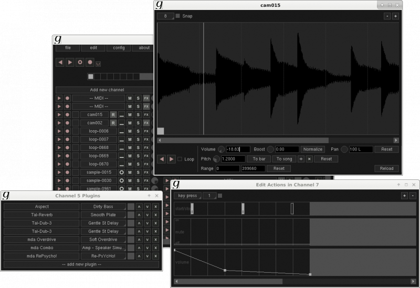Open the edit menu
The height and width of the screenshot is (288, 420).
93,48
